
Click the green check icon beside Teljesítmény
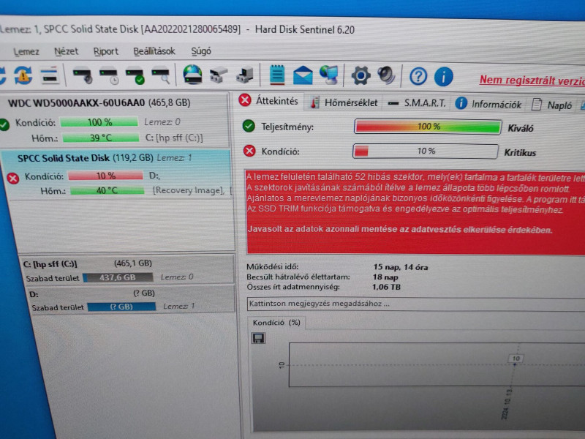(249, 126)
